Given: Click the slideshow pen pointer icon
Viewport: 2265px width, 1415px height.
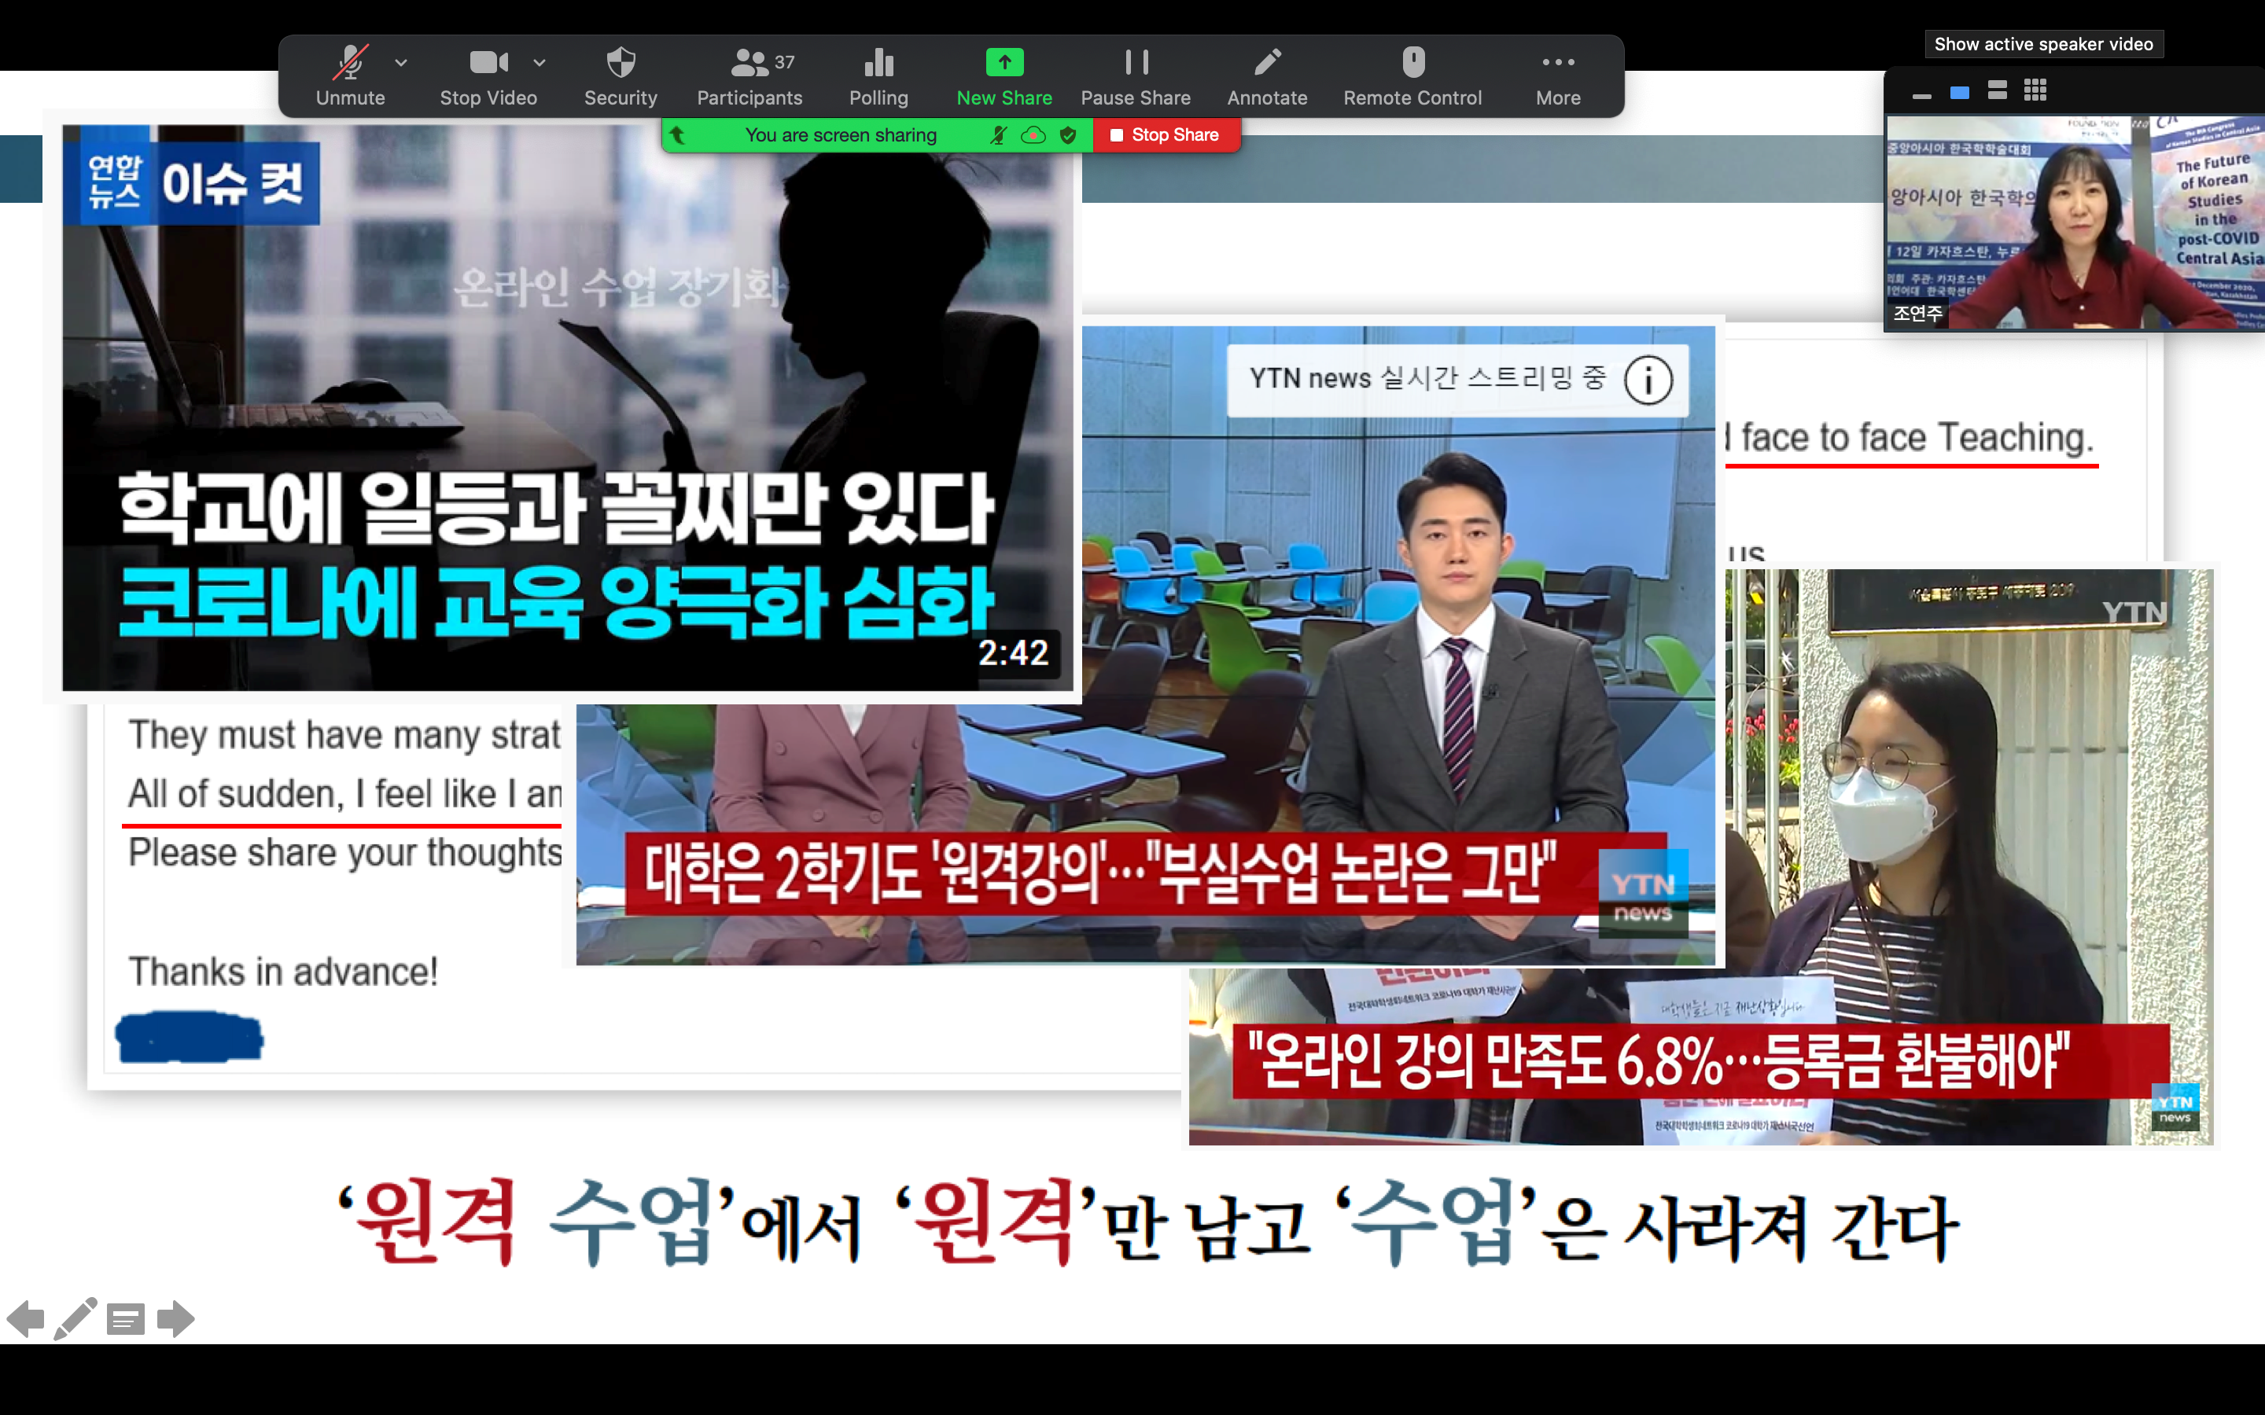Looking at the screenshot, I should (75, 1318).
